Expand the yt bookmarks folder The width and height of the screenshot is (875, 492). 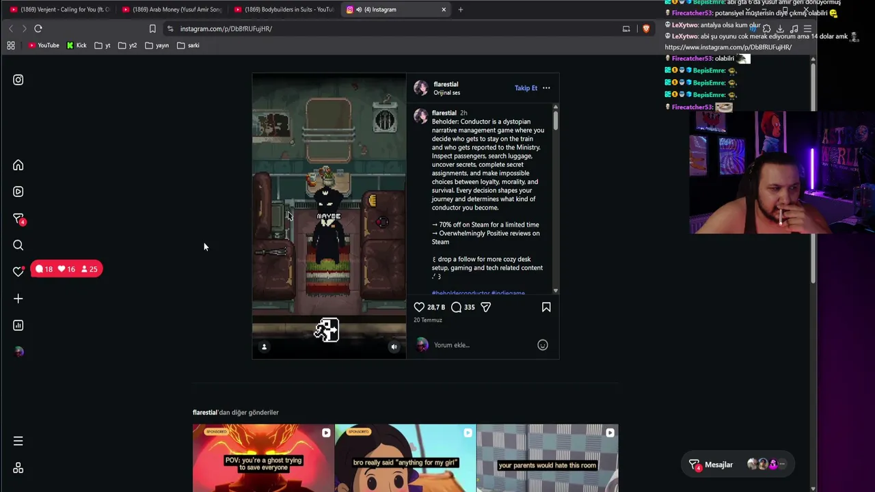click(103, 45)
